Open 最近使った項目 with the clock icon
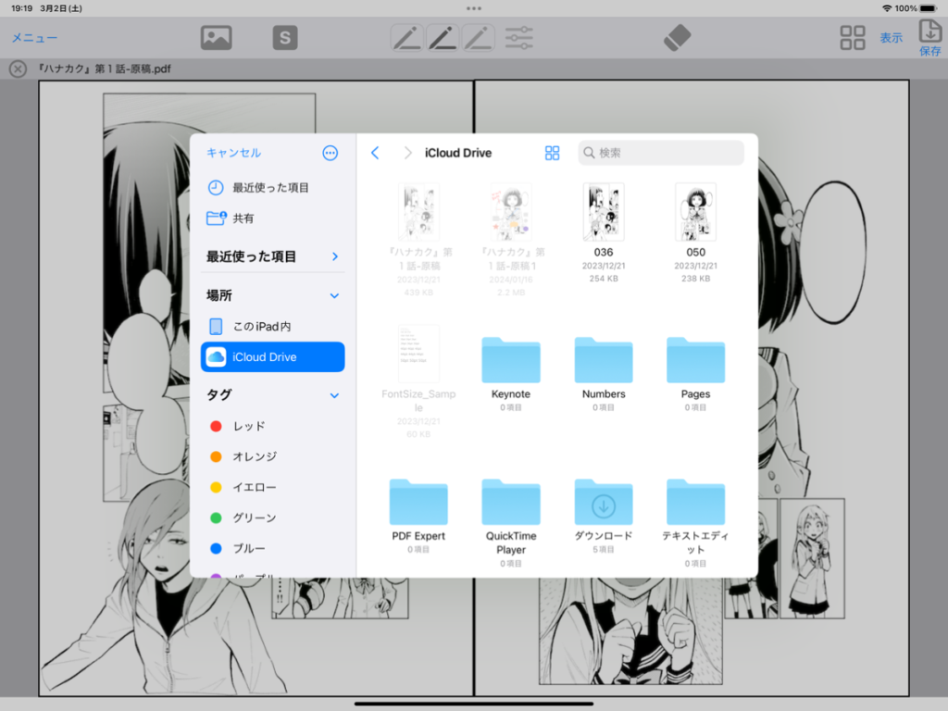948x711 pixels. (273, 187)
